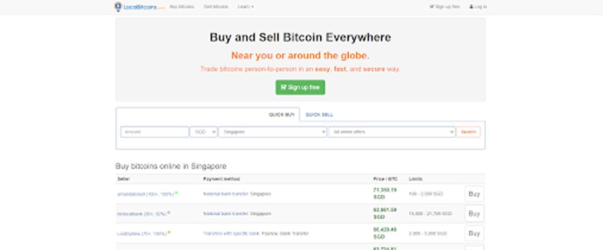Click the limits value in the second offer row
This screenshot has height=250, width=603.
[x=430, y=214]
